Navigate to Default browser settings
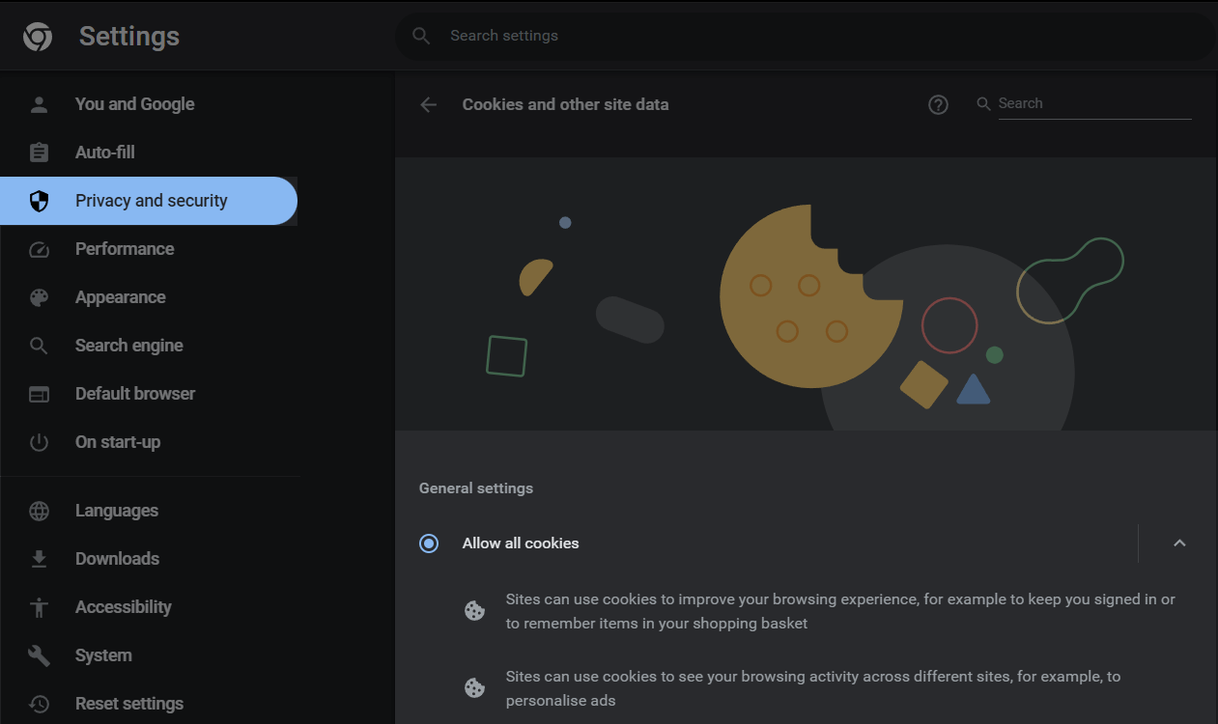The image size is (1218, 724). click(x=134, y=394)
